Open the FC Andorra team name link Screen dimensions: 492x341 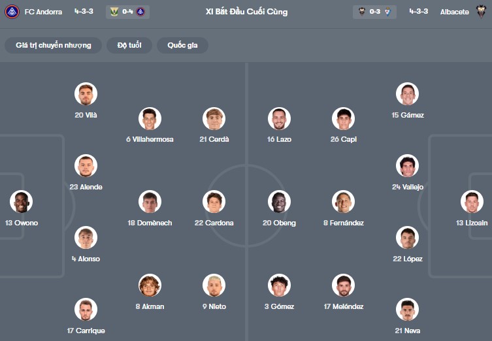click(43, 12)
